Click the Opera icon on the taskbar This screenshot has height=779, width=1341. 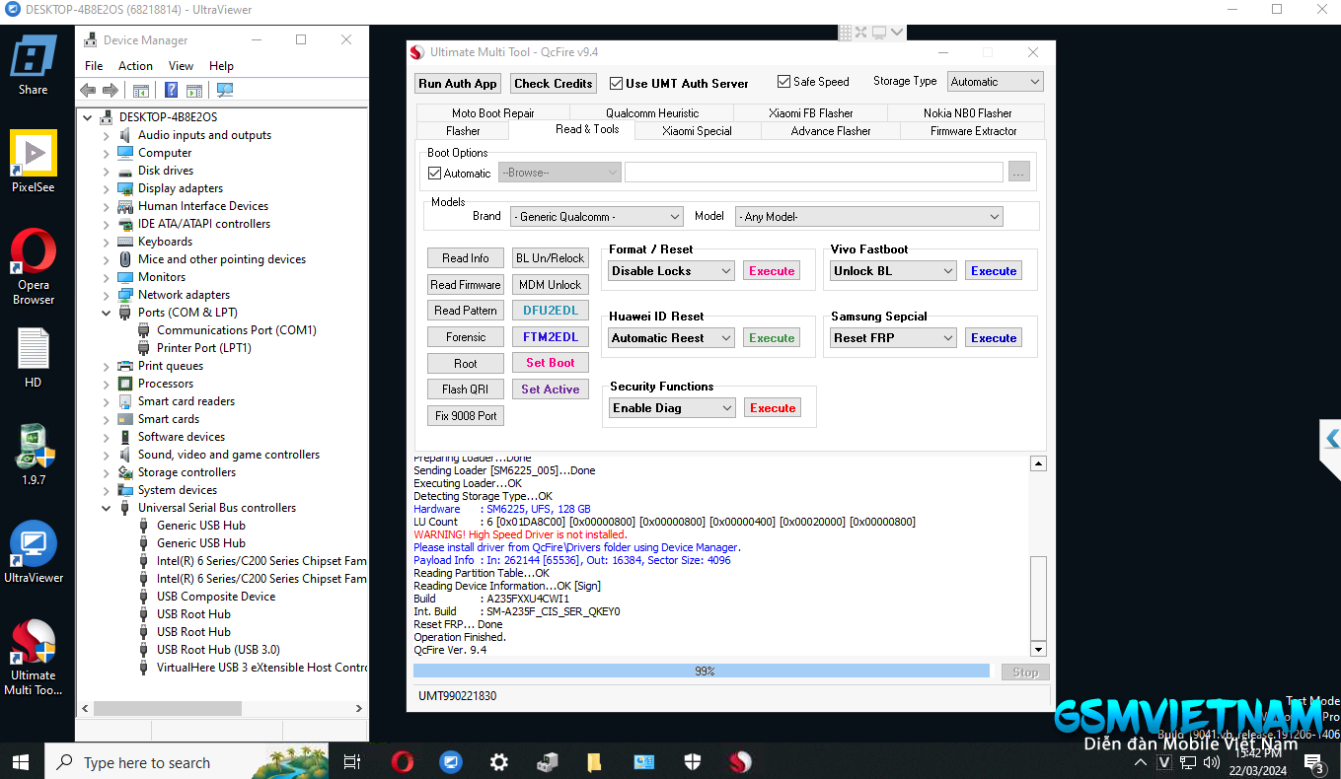pos(402,761)
